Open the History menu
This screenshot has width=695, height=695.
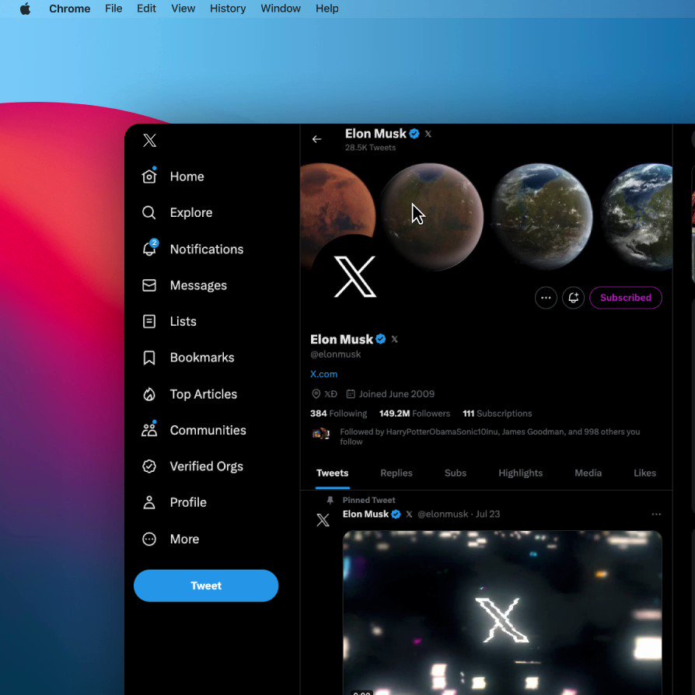pos(228,9)
